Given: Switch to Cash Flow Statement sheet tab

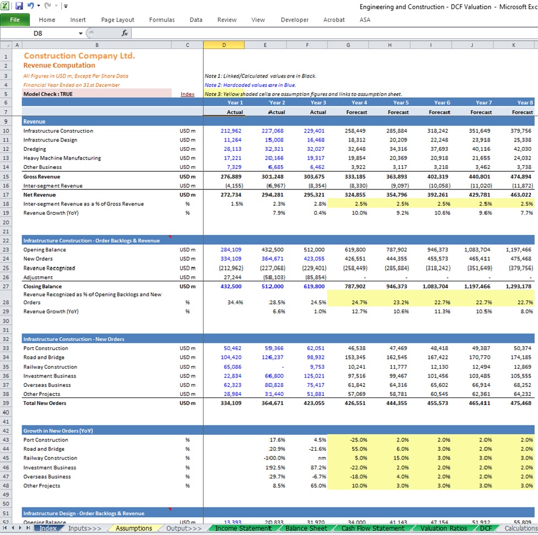Looking at the screenshot, I should point(373,528).
